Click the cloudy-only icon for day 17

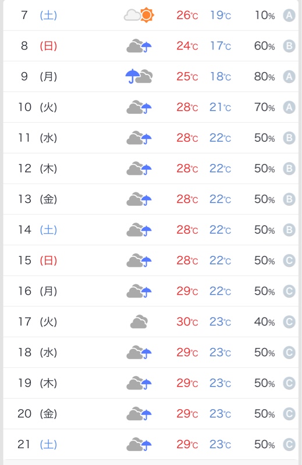139,322
